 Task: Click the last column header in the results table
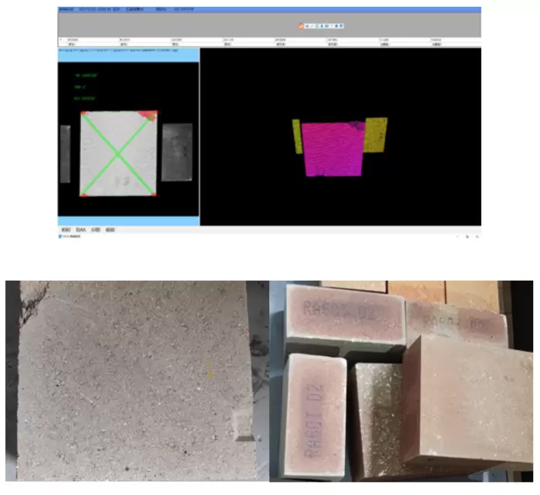pos(436,39)
